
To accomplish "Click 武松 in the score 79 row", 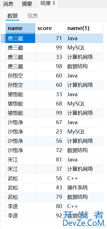I will (20, 197).
